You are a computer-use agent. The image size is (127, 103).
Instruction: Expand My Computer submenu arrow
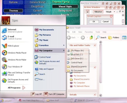(64, 51)
